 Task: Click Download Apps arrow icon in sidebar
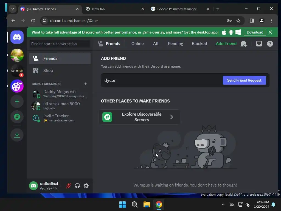pyautogui.click(x=17, y=135)
